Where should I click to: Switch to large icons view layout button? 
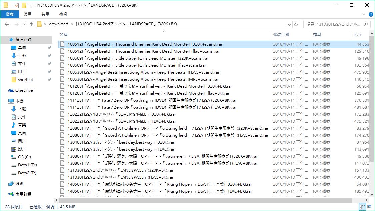coord(370,207)
